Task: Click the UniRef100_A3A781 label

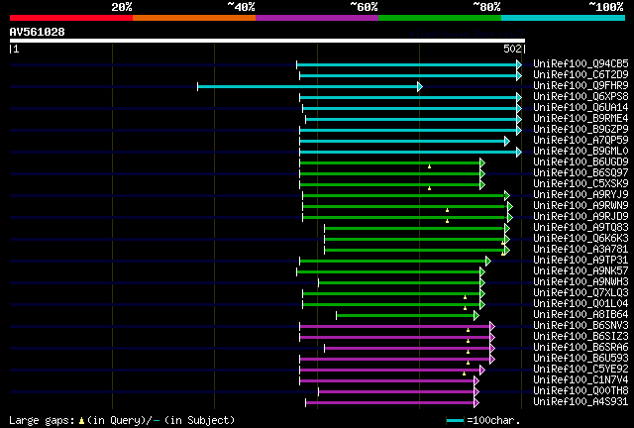Action: pyautogui.click(x=581, y=250)
